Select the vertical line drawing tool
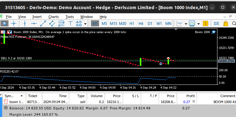 pyautogui.click(x=25, y=23)
